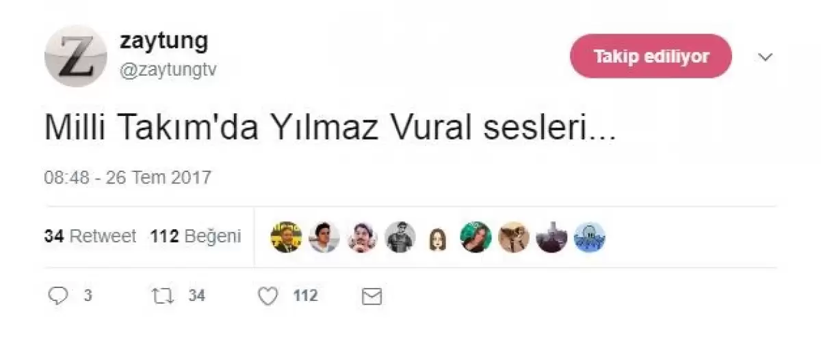Open zaytung's Z profile picture
The height and width of the screenshot is (344, 821).
pos(75,56)
